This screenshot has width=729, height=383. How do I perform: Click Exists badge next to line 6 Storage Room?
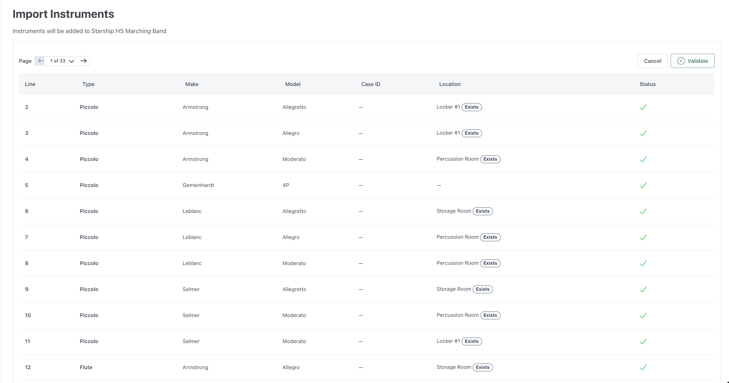pyautogui.click(x=483, y=211)
